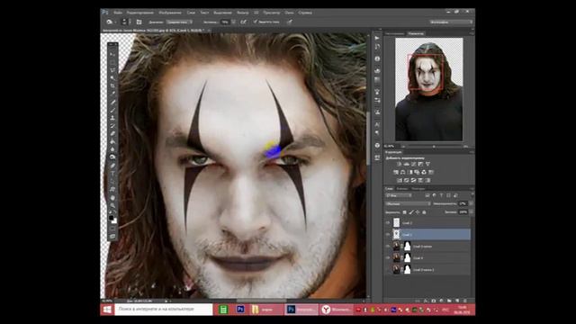The height and width of the screenshot is (324, 576).
Task: Select the Zoom tool
Action: click(112, 206)
